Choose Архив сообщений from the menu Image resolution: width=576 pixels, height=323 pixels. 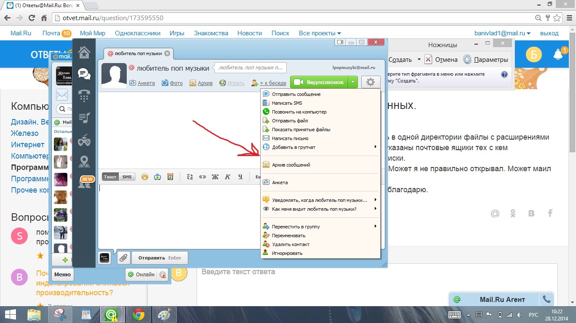[x=320, y=165]
